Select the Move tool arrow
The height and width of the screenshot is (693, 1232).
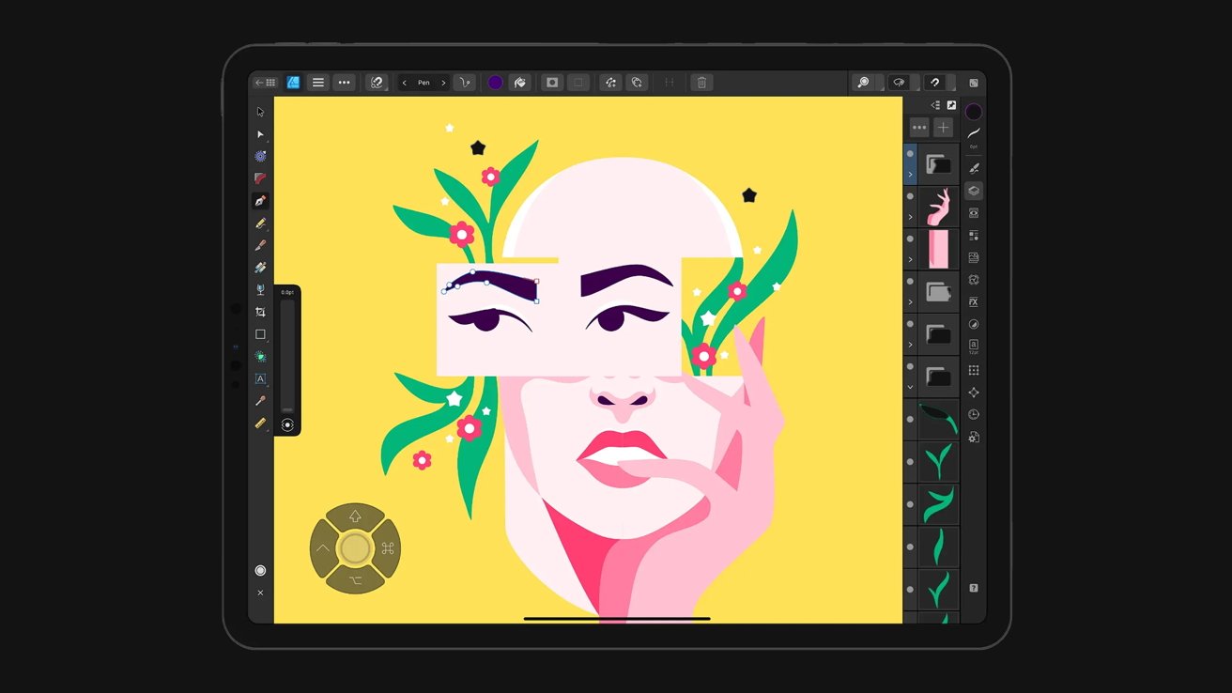pyautogui.click(x=260, y=112)
